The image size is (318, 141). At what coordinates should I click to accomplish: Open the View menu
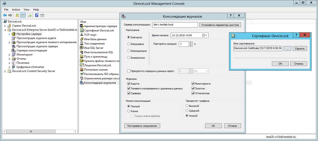26,10
